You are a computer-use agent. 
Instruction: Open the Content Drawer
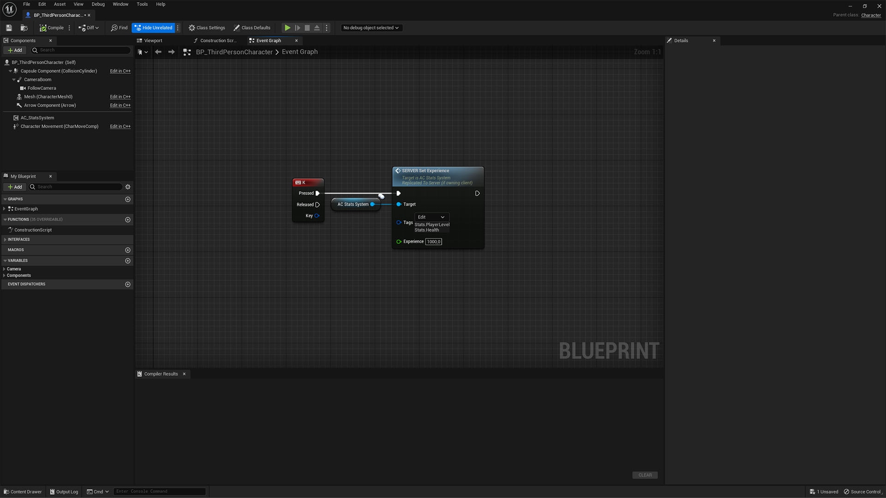point(23,492)
